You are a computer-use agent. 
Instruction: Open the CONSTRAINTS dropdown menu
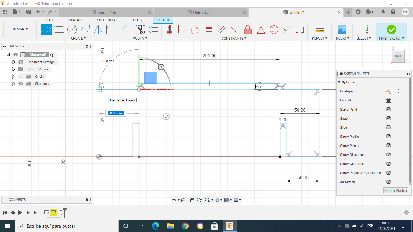tap(234, 38)
